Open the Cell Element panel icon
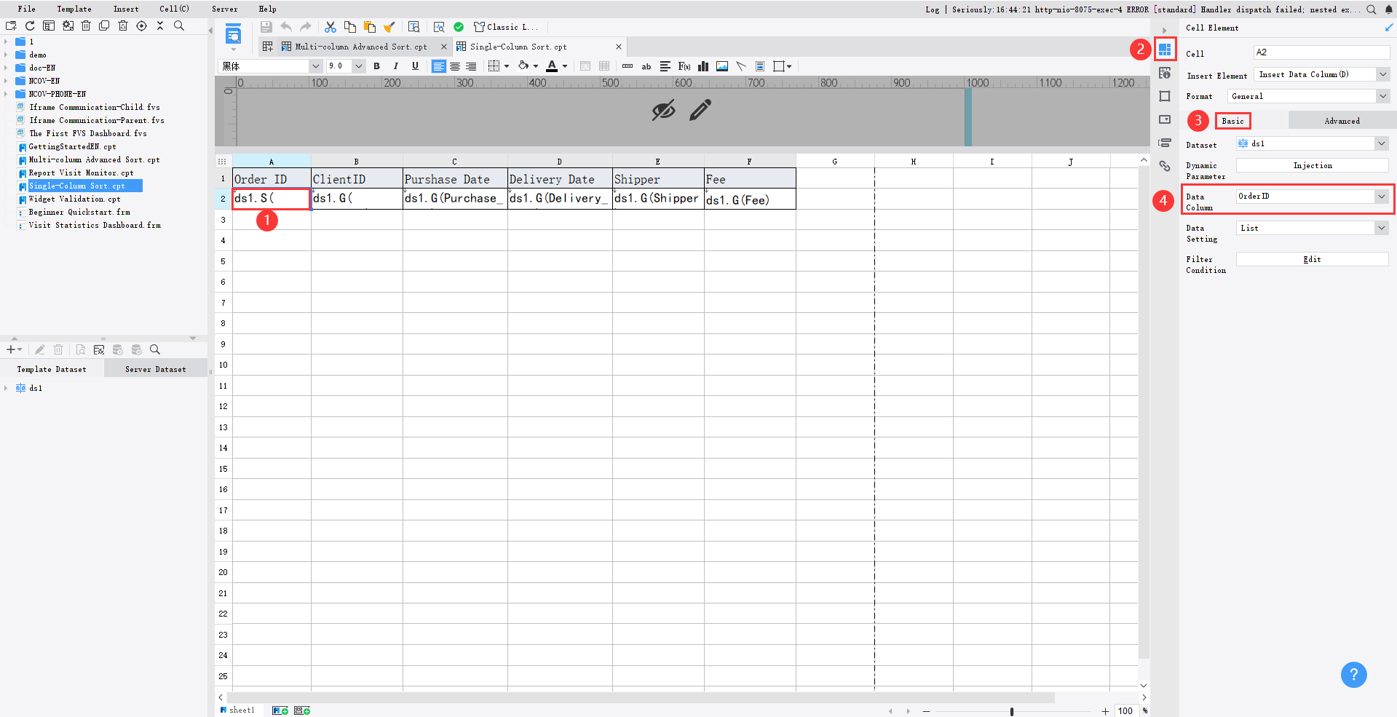1397x717 pixels. pos(1165,49)
